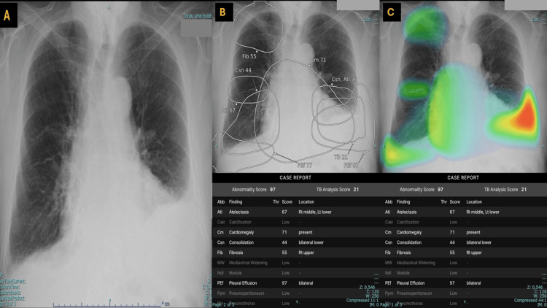
Task: Click TB Analysis Score 21 in panel C report
Action: (505, 190)
